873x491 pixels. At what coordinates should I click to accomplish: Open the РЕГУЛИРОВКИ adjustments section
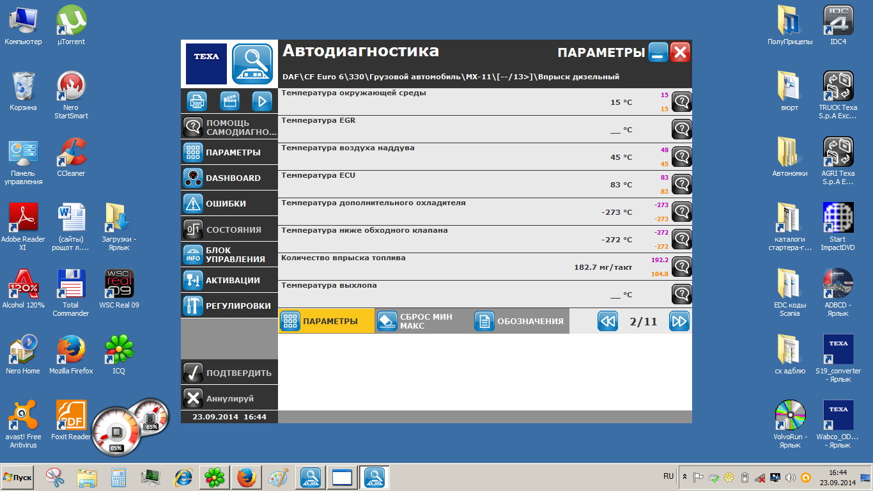[229, 306]
